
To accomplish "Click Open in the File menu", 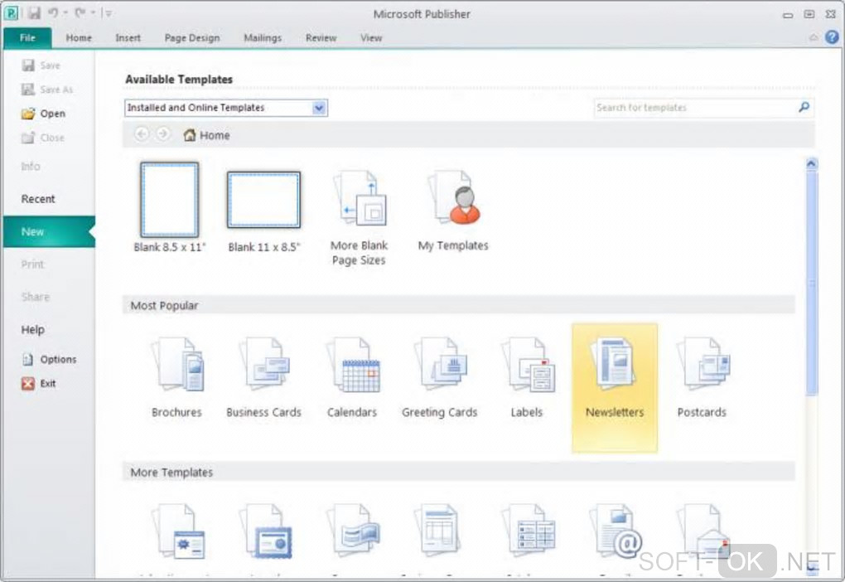I will 43,114.
